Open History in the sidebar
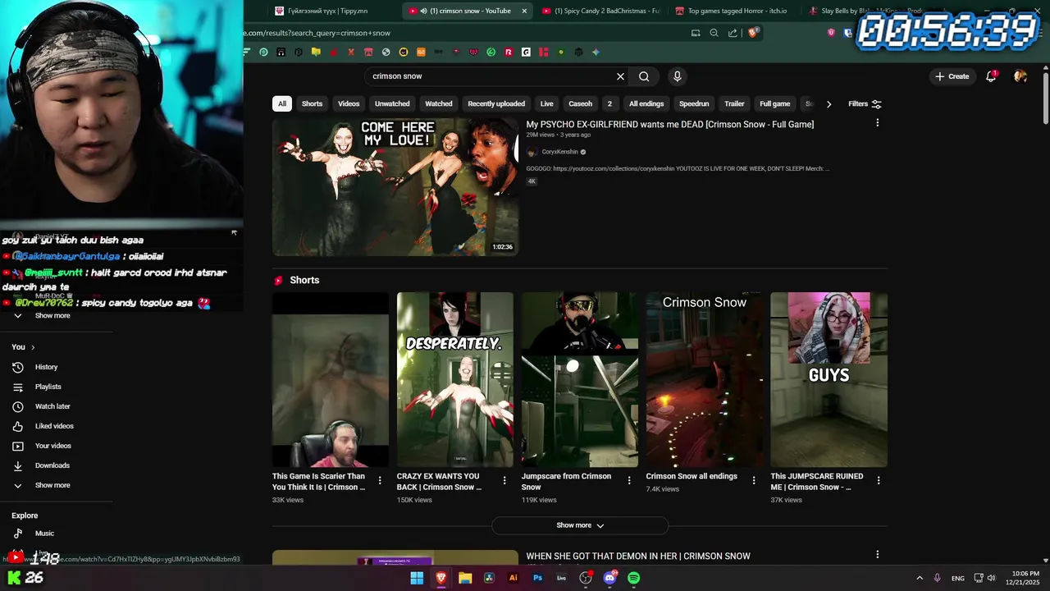 click(46, 367)
